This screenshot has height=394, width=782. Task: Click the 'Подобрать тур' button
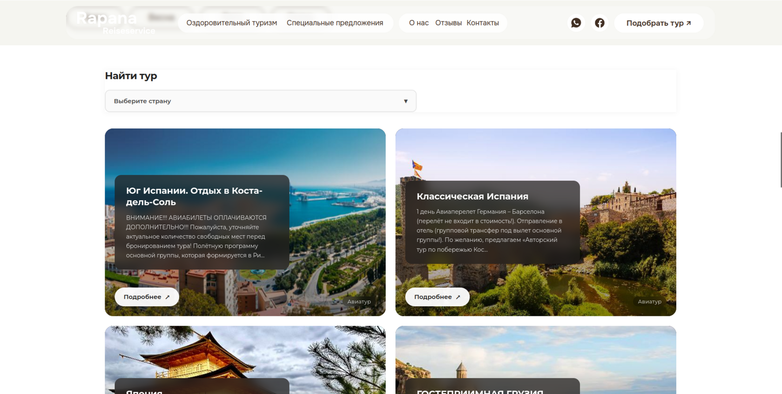coord(659,23)
